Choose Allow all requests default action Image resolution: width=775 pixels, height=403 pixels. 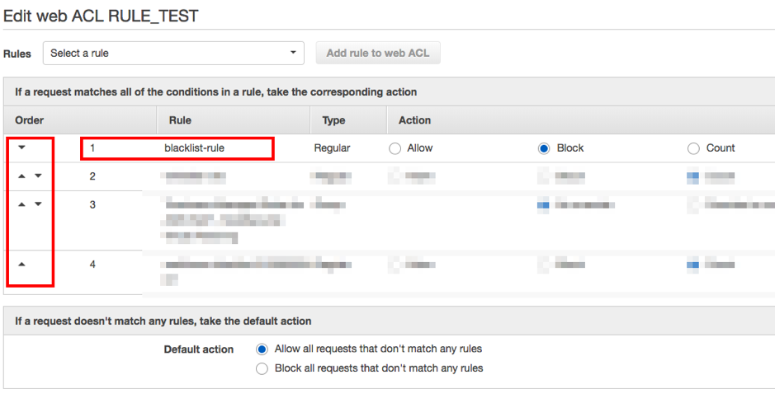coord(262,349)
